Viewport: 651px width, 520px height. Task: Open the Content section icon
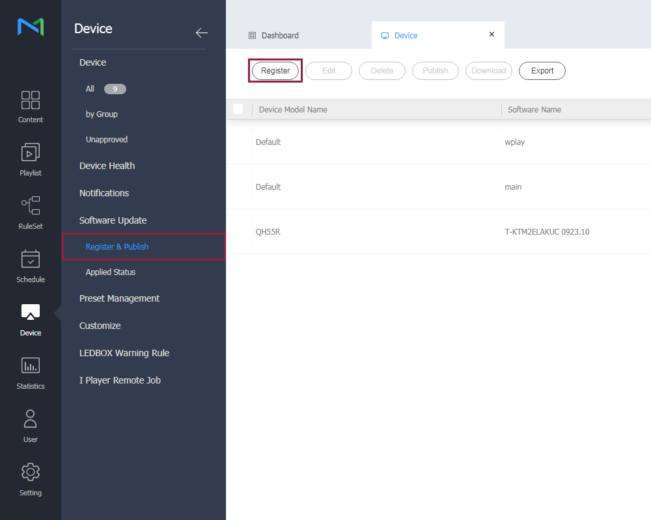point(31,100)
